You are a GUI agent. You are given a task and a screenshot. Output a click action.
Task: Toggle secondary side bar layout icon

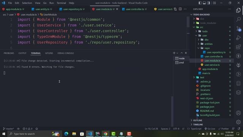[x=208, y=3]
